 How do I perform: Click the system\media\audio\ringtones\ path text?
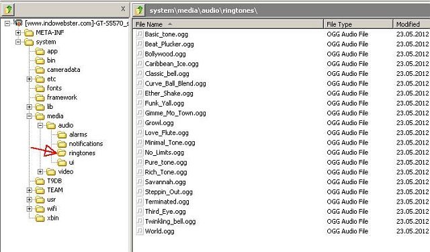(203, 11)
